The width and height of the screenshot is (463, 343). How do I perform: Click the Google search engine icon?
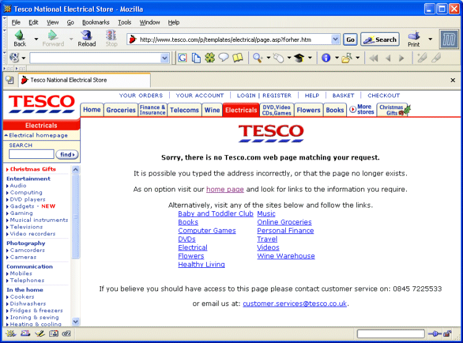[14, 57]
